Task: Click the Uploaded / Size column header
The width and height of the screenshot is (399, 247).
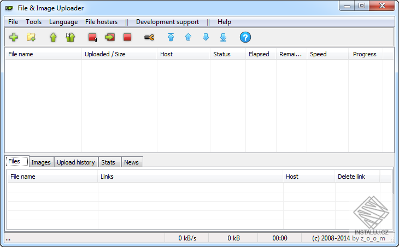Action: coord(119,54)
